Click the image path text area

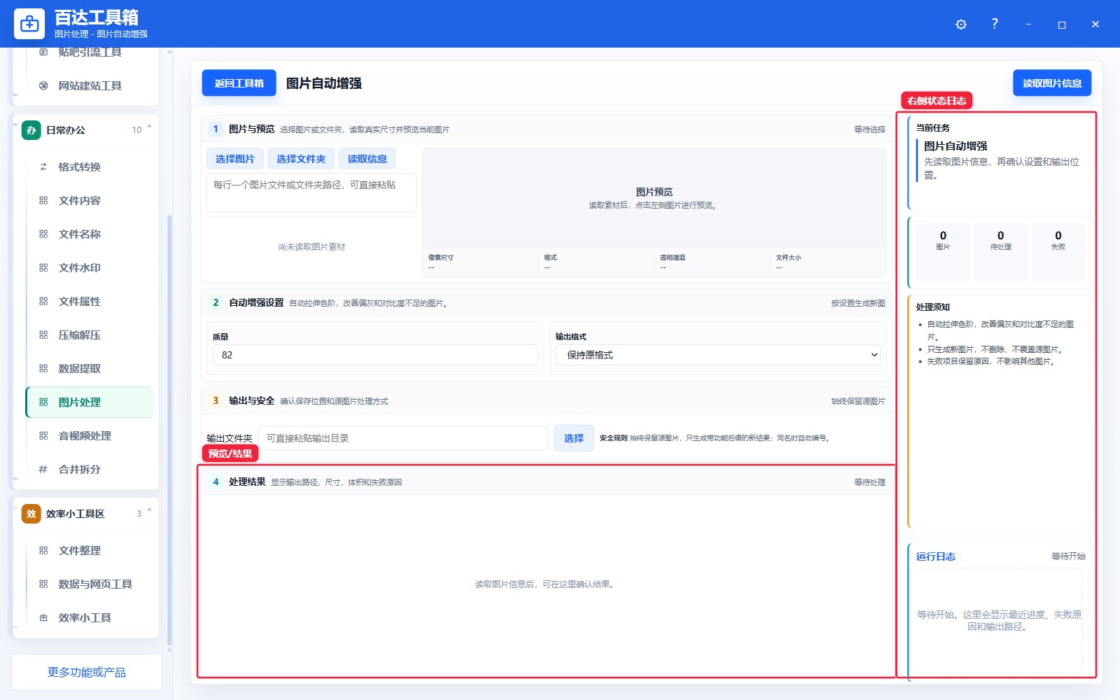(x=311, y=192)
